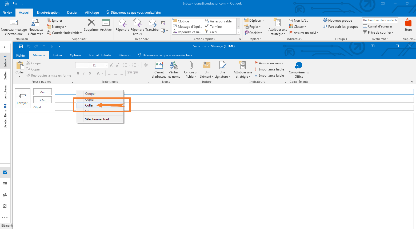Toggle Importance haute
The width and height of the screenshot is (416, 229).
[269, 69]
